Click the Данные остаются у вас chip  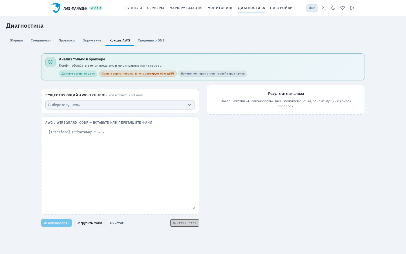pos(78,74)
